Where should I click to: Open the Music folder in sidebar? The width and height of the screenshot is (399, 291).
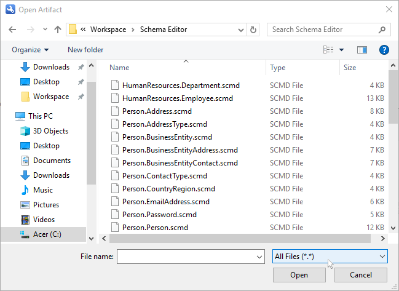point(42,190)
